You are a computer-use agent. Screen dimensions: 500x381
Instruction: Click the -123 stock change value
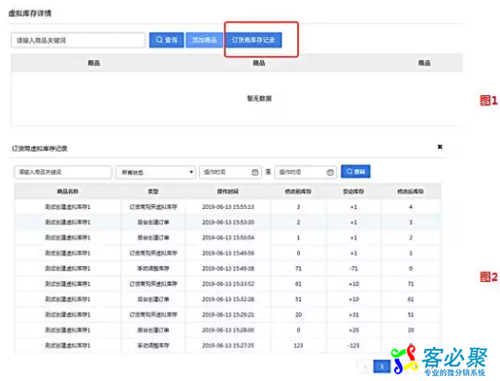point(353,345)
